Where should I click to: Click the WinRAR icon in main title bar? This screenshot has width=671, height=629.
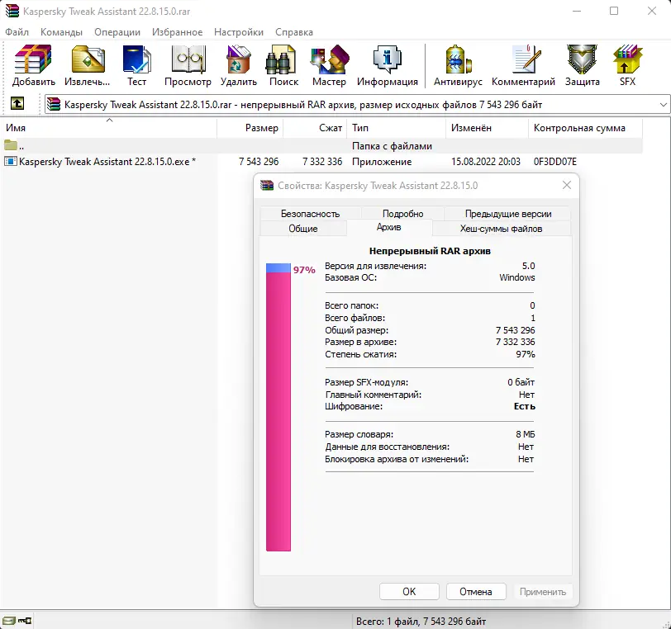[12, 11]
